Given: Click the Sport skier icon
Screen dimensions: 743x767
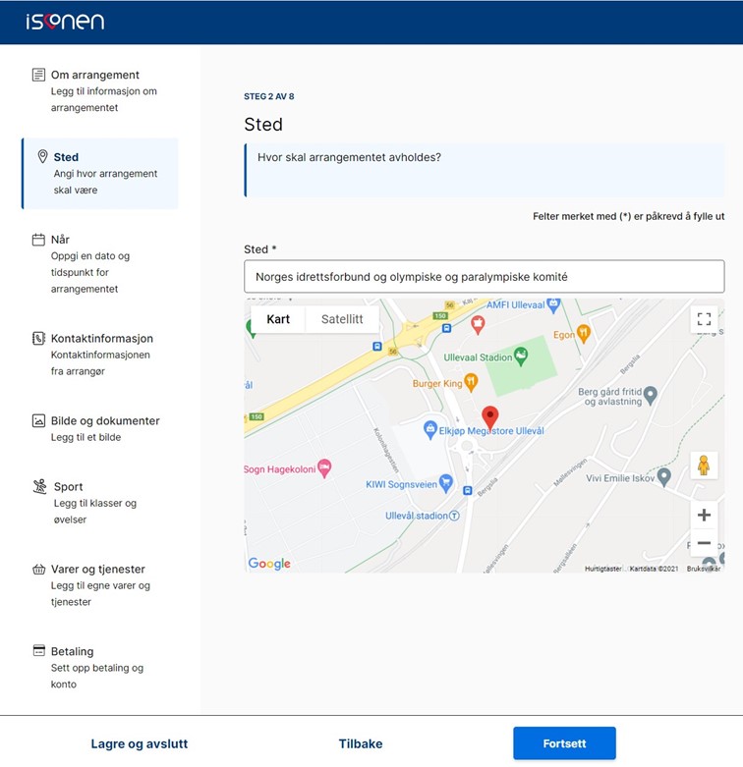Looking at the screenshot, I should point(39,486).
